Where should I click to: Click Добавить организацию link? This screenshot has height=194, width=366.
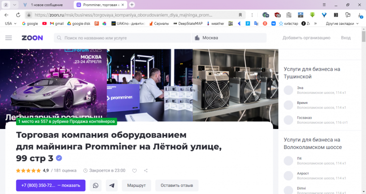click(x=306, y=38)
